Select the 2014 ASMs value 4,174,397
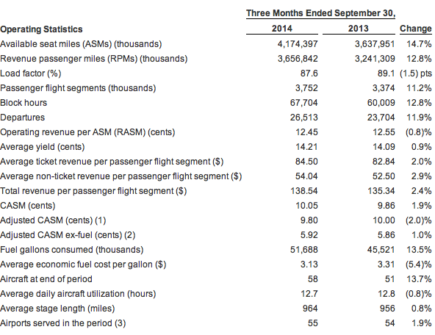 [298, 44]
